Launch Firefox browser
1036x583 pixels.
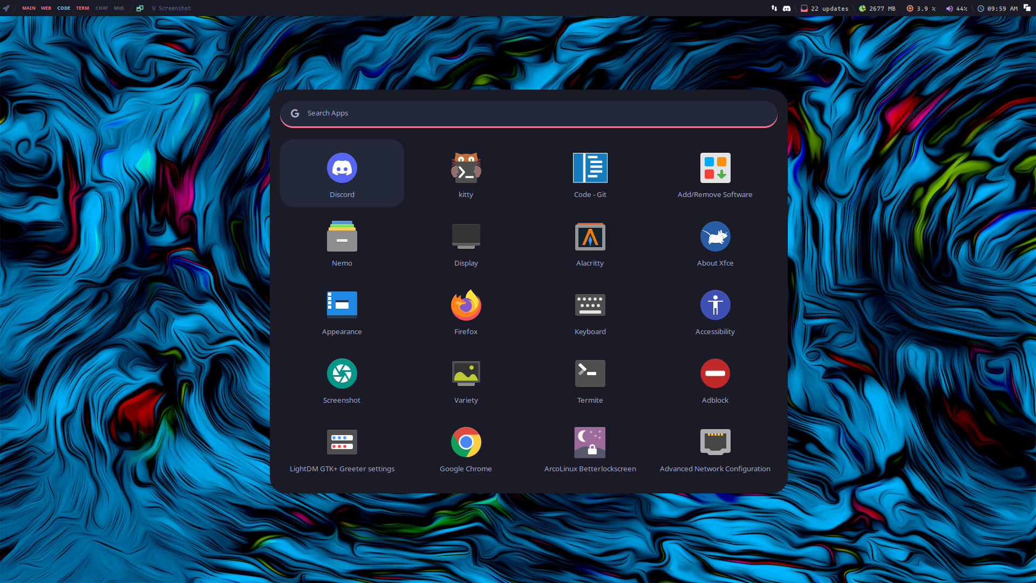tap(466, 310)
